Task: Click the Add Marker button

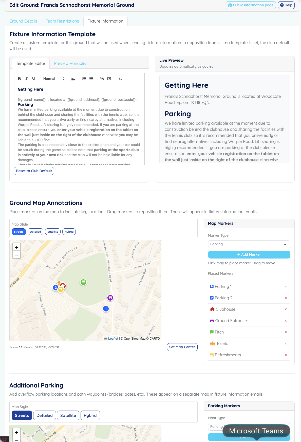Action: [249, 254]
